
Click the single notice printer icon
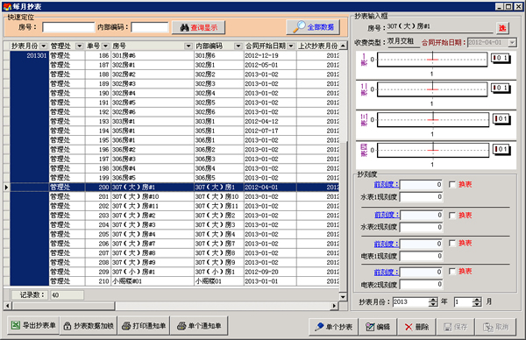(x=181, y=326)
